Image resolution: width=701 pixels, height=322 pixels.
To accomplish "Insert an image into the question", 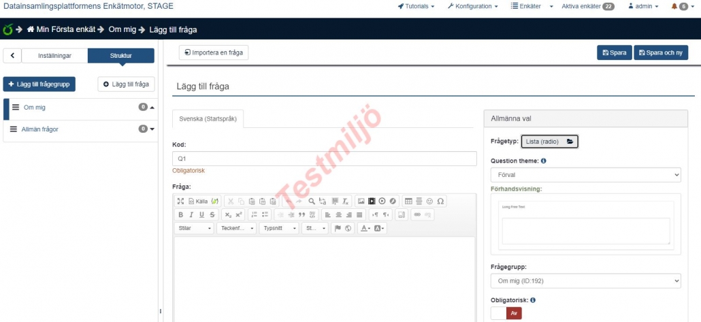I will (x=361, y=202).
